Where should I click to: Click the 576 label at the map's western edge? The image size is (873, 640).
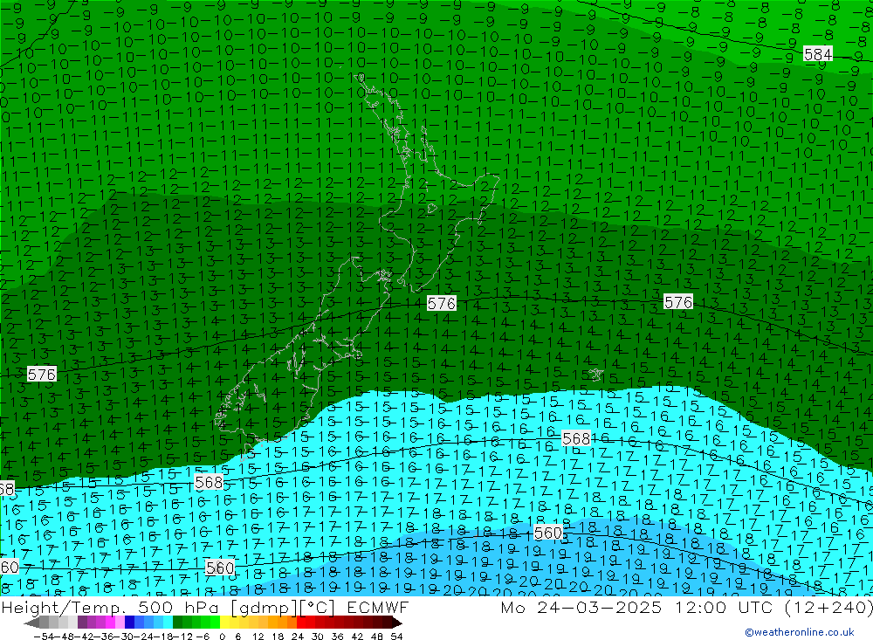[x=42, y=375]
